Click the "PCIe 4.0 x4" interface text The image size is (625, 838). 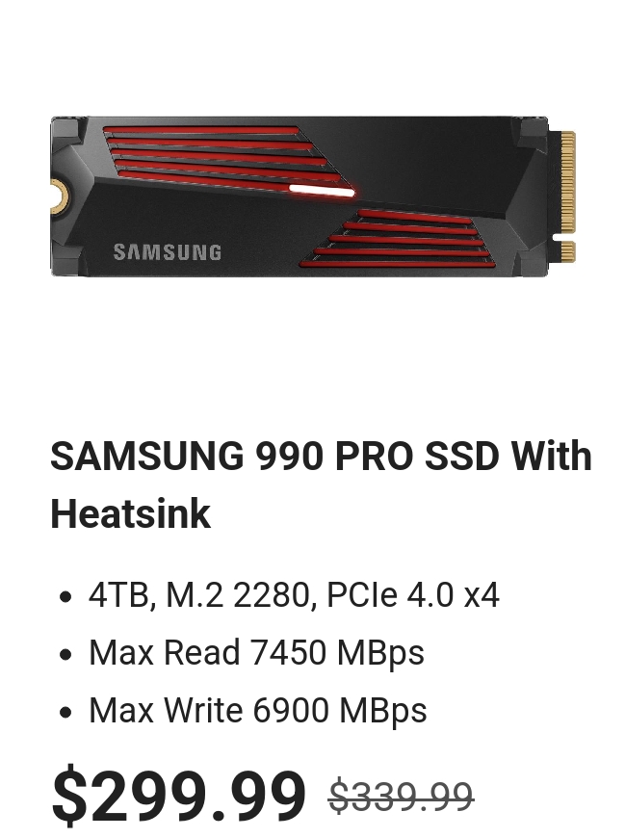click(x=412, y=595)
